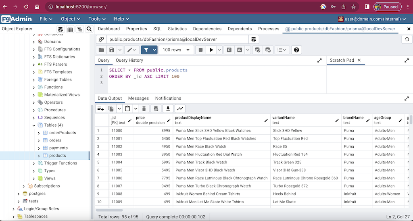Viewport: 413px width, 221px height.
Task: Click the connection string input field
Action: [x=177, y=39]
